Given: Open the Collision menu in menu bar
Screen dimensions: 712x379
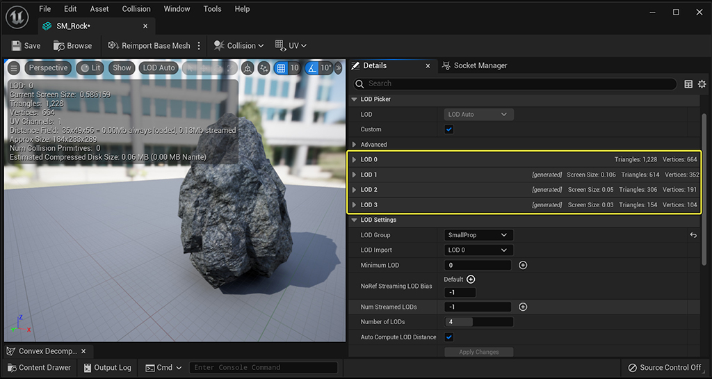Looking at the screenshot, I should coord(136,9).
